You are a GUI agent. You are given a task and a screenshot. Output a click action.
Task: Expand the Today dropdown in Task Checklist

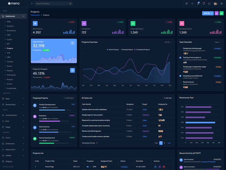pyautogui.click(x=217, y=42)
